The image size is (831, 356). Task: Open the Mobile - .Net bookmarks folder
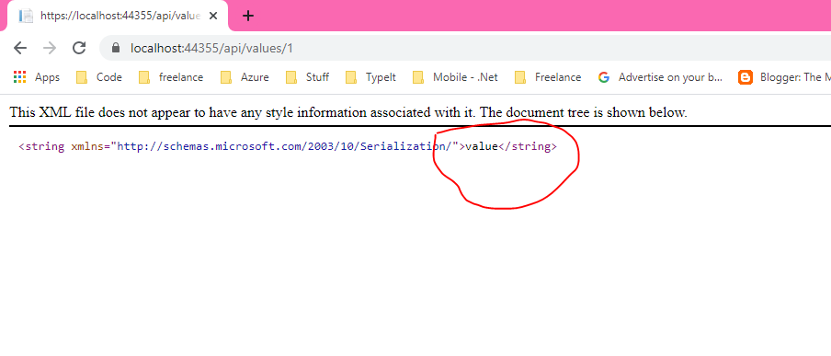tap(456, 77)
